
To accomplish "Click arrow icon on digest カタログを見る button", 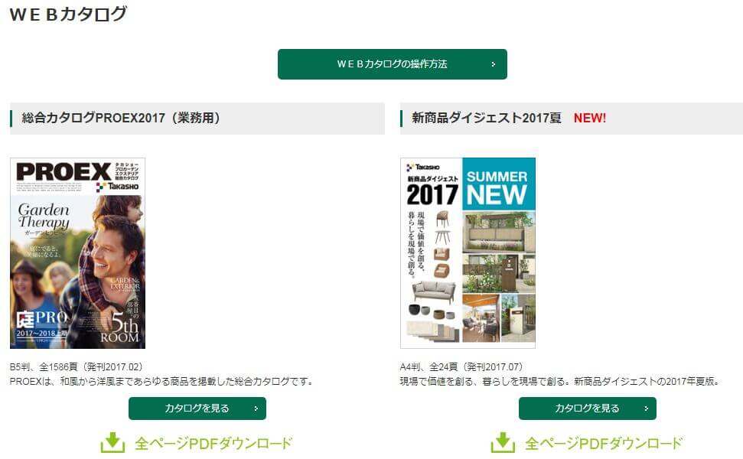I will coord(646,409).
